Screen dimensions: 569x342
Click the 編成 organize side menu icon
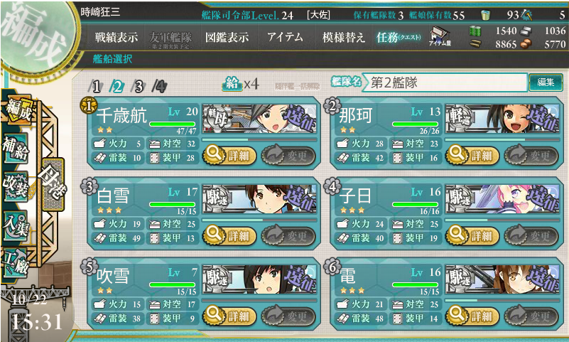pyautogui.click(x=19, y=110)
